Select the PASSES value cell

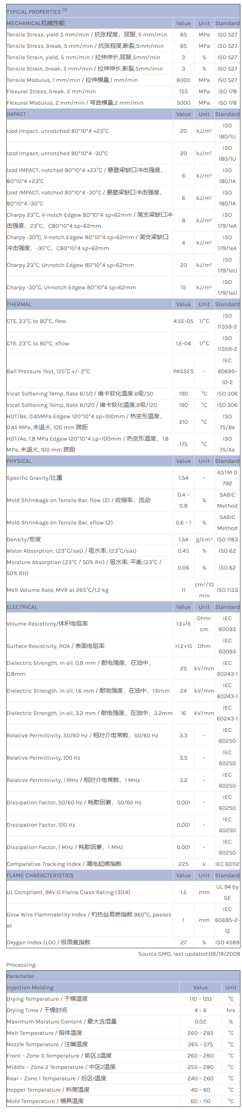tap(183, 372)
